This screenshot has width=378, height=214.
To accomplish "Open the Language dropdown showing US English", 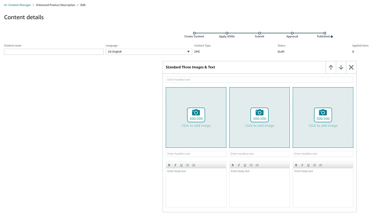I will coord(149,52).
